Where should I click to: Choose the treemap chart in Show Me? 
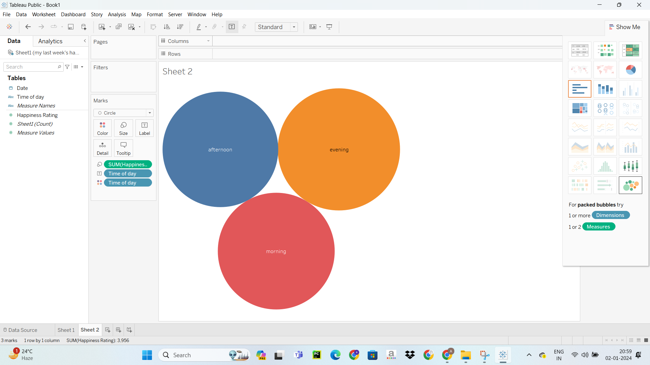coord(580,108)
